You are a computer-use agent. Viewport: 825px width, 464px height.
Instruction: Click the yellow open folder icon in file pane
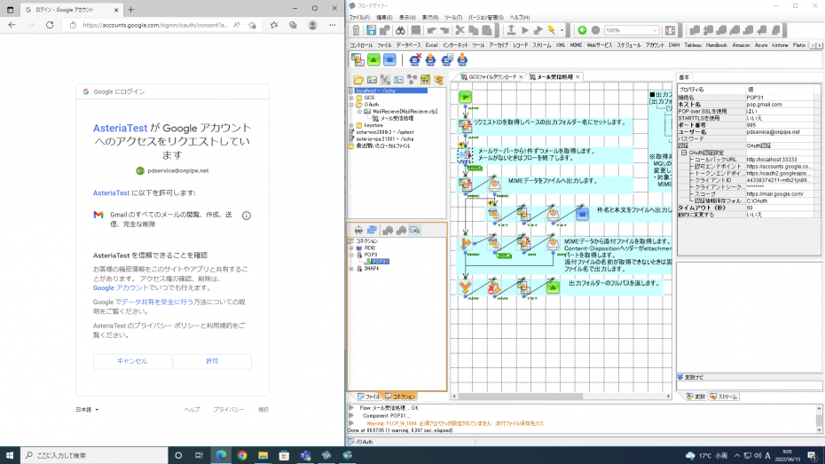pos(358,80)
